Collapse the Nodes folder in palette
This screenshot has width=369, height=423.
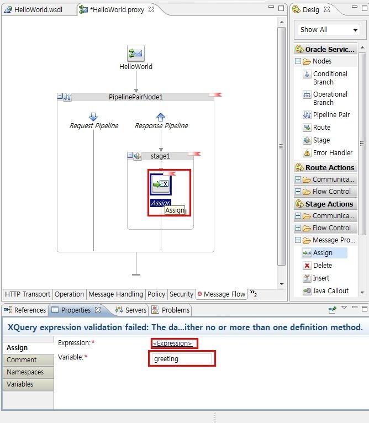[298, 61]
